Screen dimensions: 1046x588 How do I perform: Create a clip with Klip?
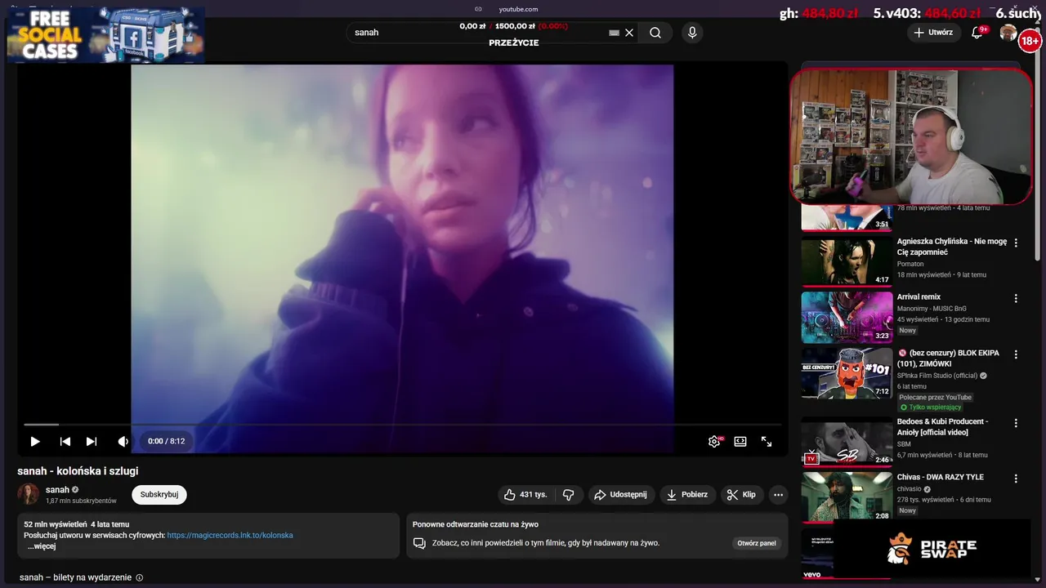(x=741, y=495)
